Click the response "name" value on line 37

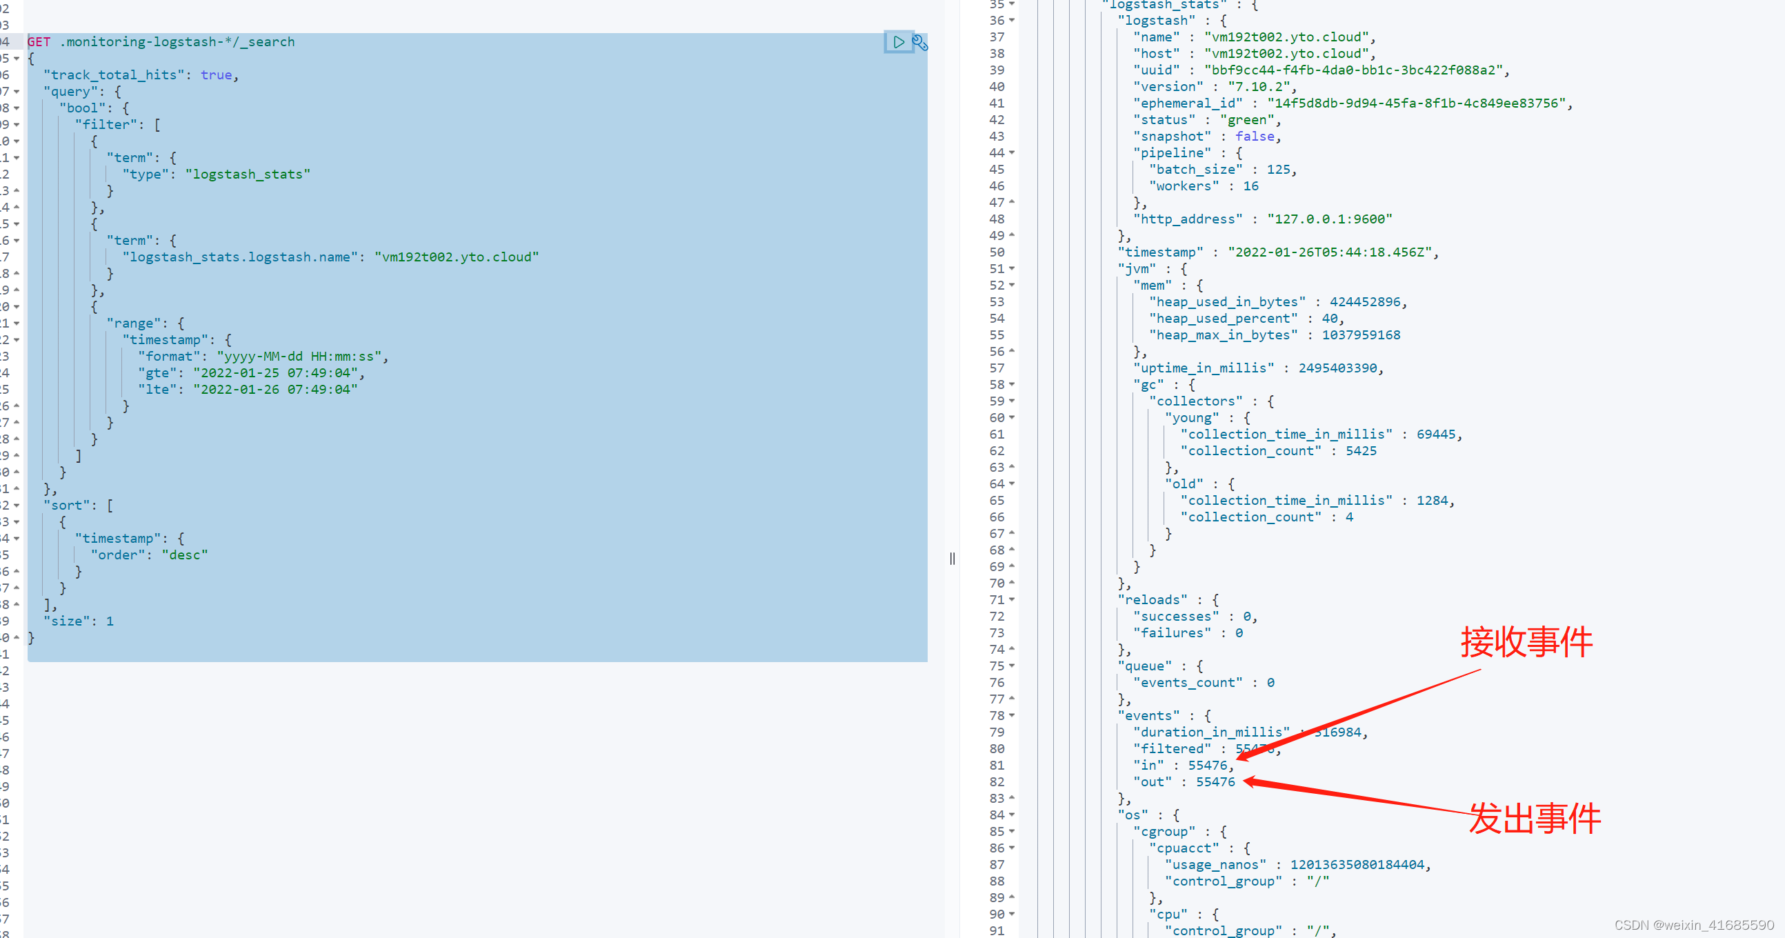point(1286,37)
